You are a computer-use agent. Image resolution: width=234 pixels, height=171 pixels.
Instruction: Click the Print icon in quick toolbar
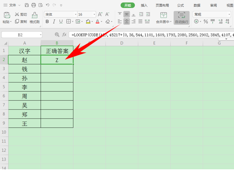[33, 5]
